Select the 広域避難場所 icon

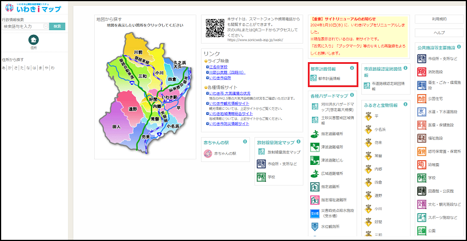pyautogui.click(x=314, y=173)
